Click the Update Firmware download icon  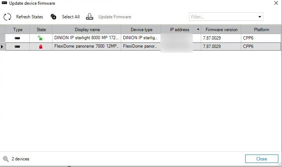pyautogui.click(x=90, y=17)
